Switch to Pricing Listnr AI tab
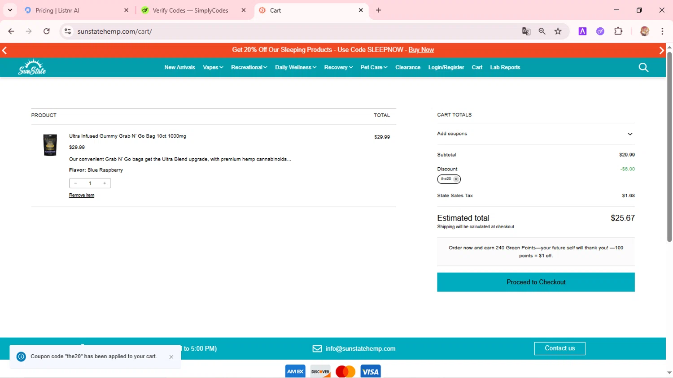This screenshot has width=673, height=378. click(76, 10)
